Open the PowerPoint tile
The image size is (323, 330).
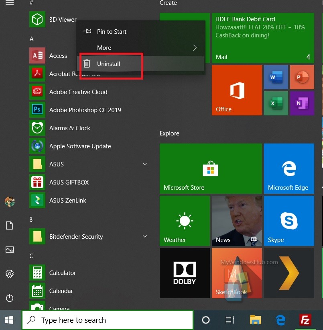[302, 77]
